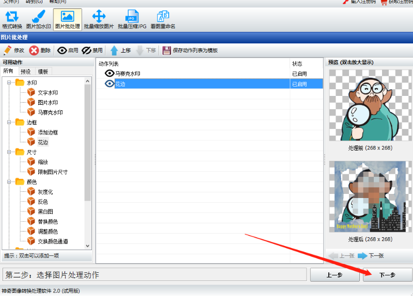Click the 修改 pencil edit icon

8,50
